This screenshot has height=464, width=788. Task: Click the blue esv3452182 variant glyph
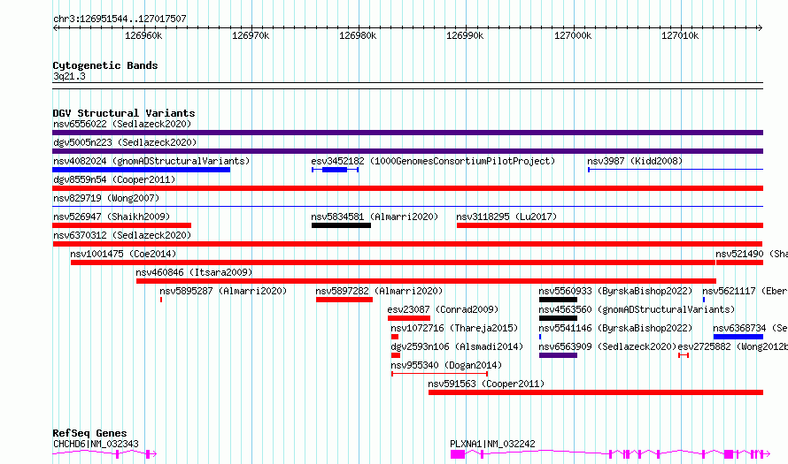coord(335,170)
